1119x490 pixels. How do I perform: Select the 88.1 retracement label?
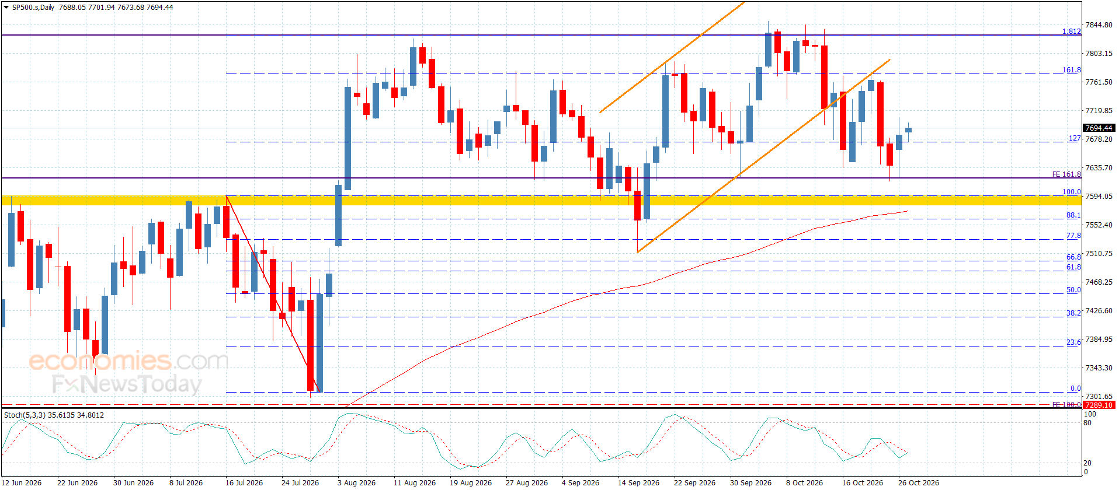tap(1073, 215)
